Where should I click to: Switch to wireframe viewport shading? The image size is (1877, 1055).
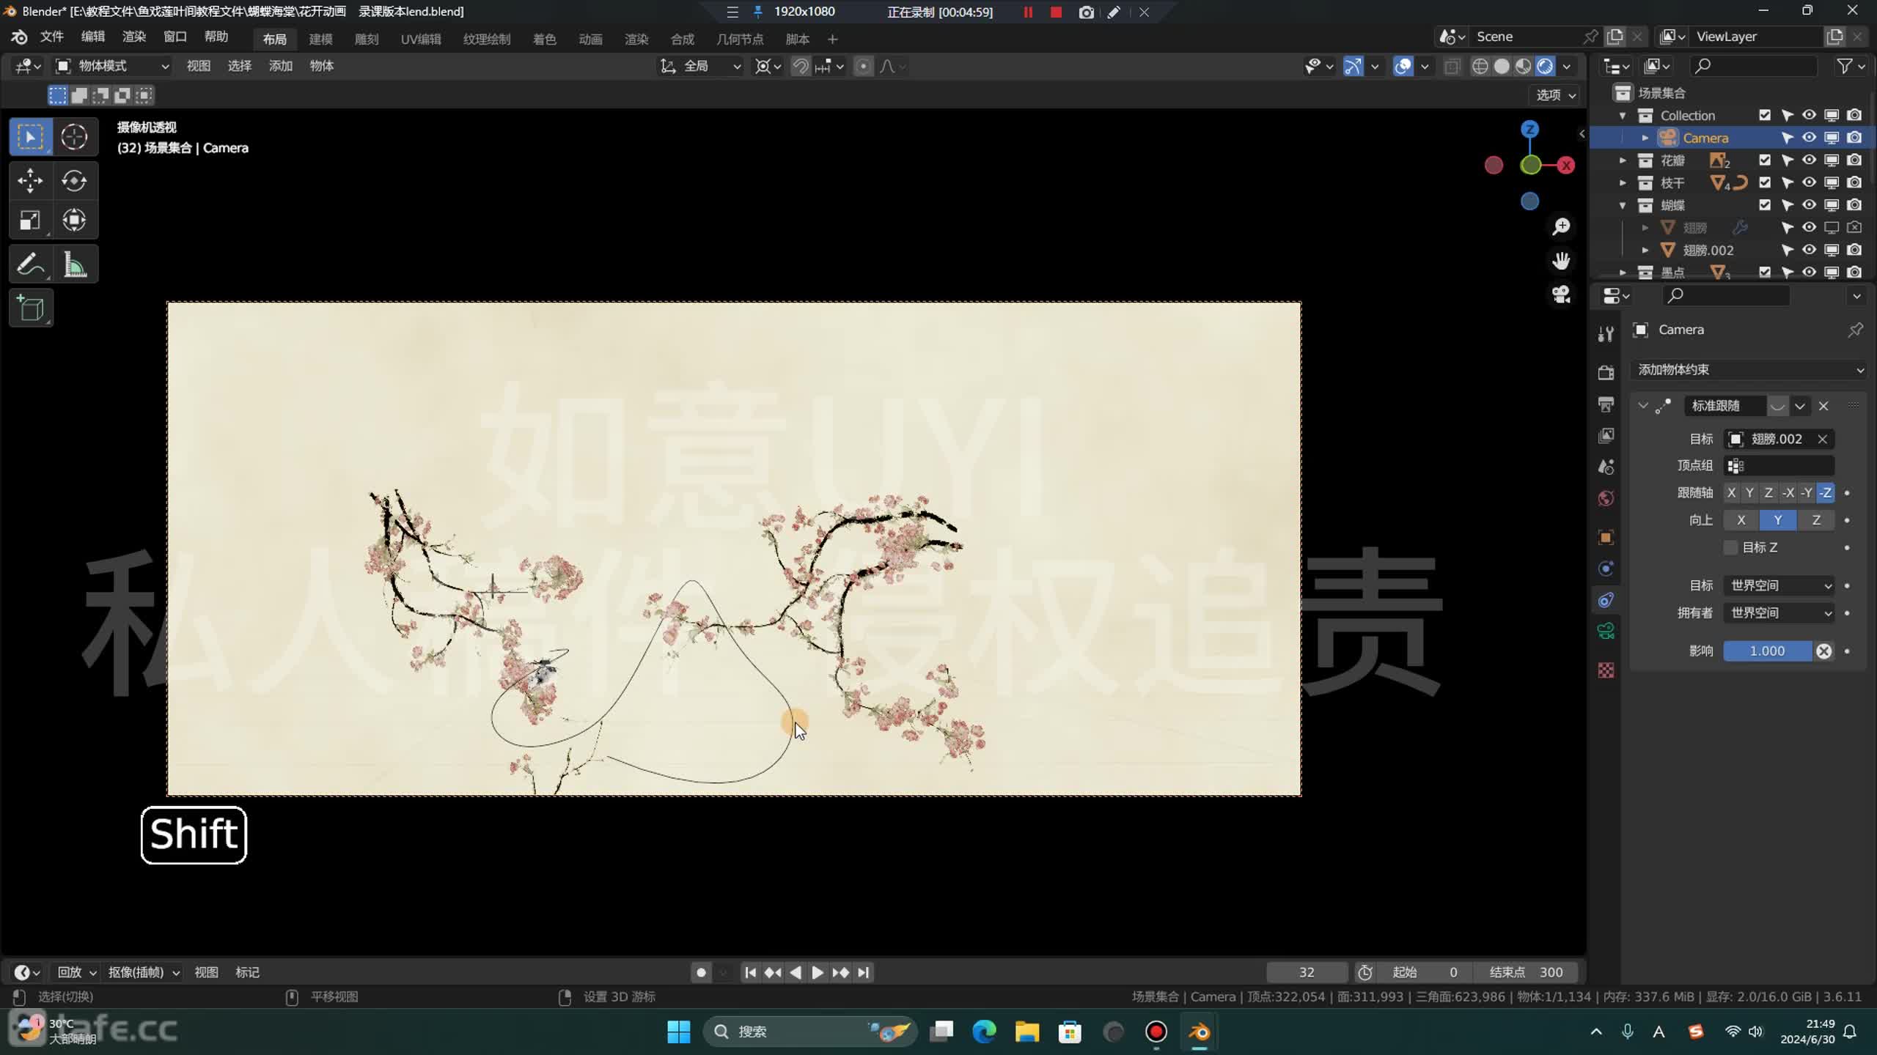click(1480, 66)
